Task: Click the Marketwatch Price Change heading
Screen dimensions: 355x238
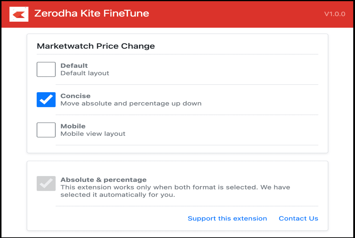Action: tap(96, 46)
